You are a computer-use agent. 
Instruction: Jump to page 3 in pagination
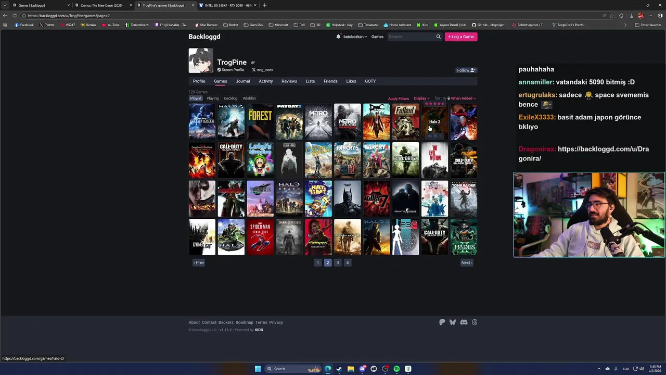337,262
